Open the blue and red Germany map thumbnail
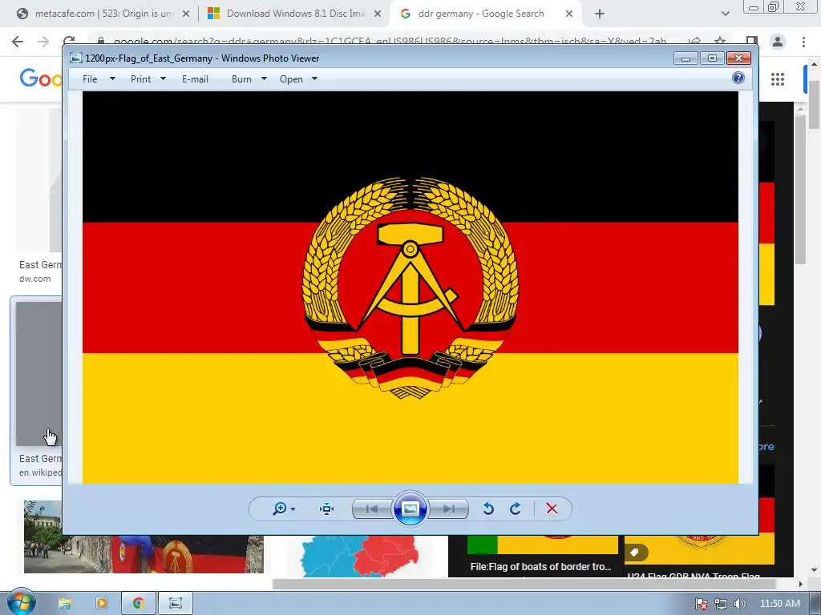Viewport: 821px width, 615px height. coord(360,556)
